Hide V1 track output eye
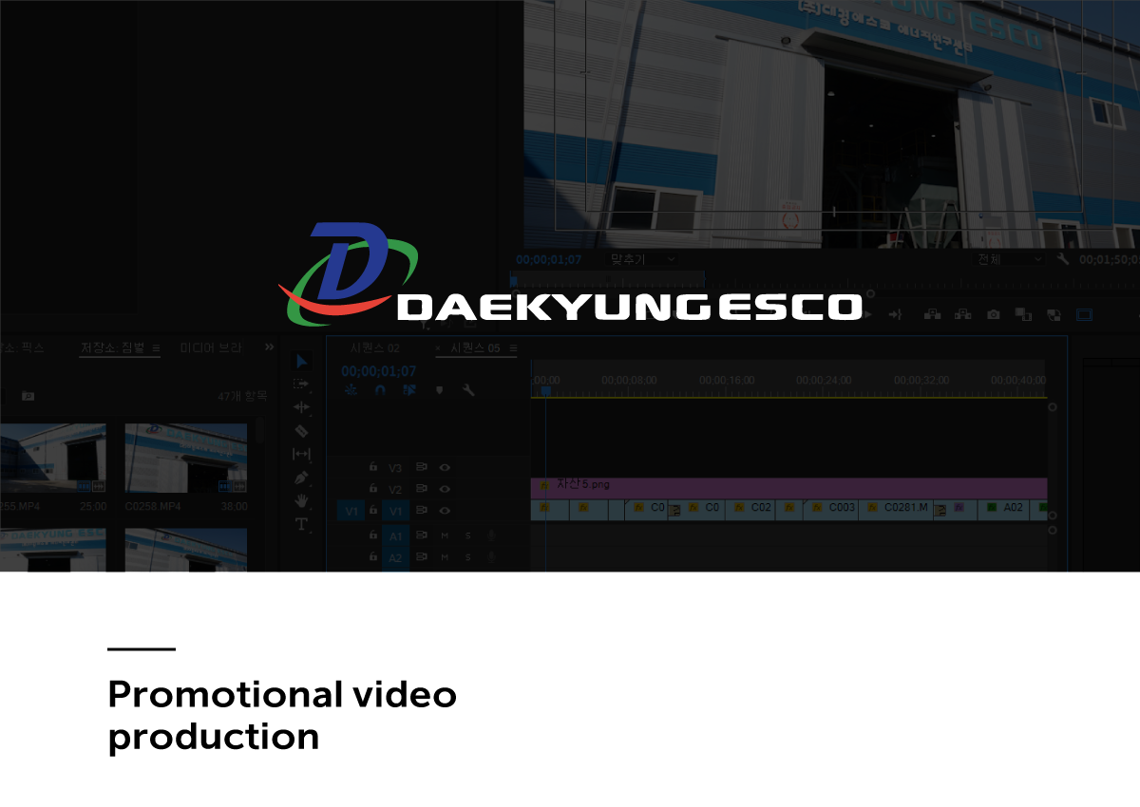1140x807 pixels. tap(445, 511)
